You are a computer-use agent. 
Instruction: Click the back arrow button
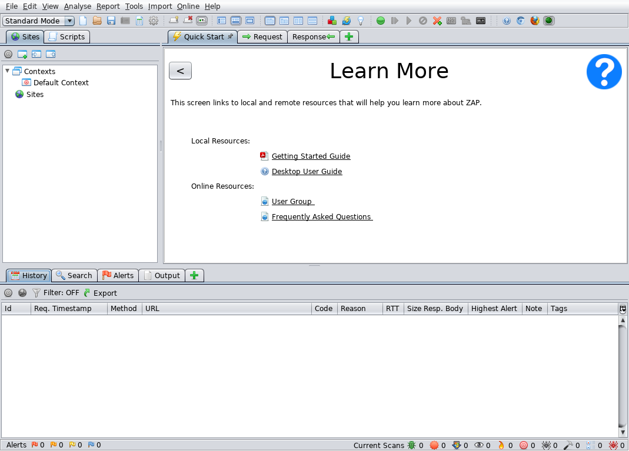180,71
